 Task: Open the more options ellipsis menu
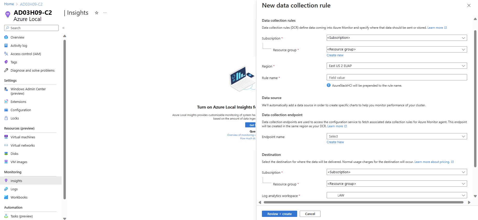click(105, 13)
